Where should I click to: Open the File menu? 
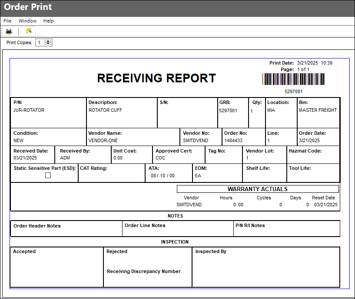click(x=7, y=21)
